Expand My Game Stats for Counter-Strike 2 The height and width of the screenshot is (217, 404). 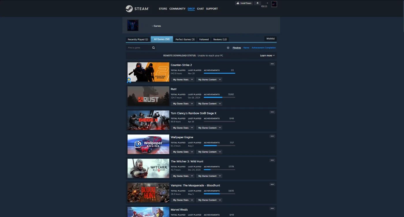(183, 80)
